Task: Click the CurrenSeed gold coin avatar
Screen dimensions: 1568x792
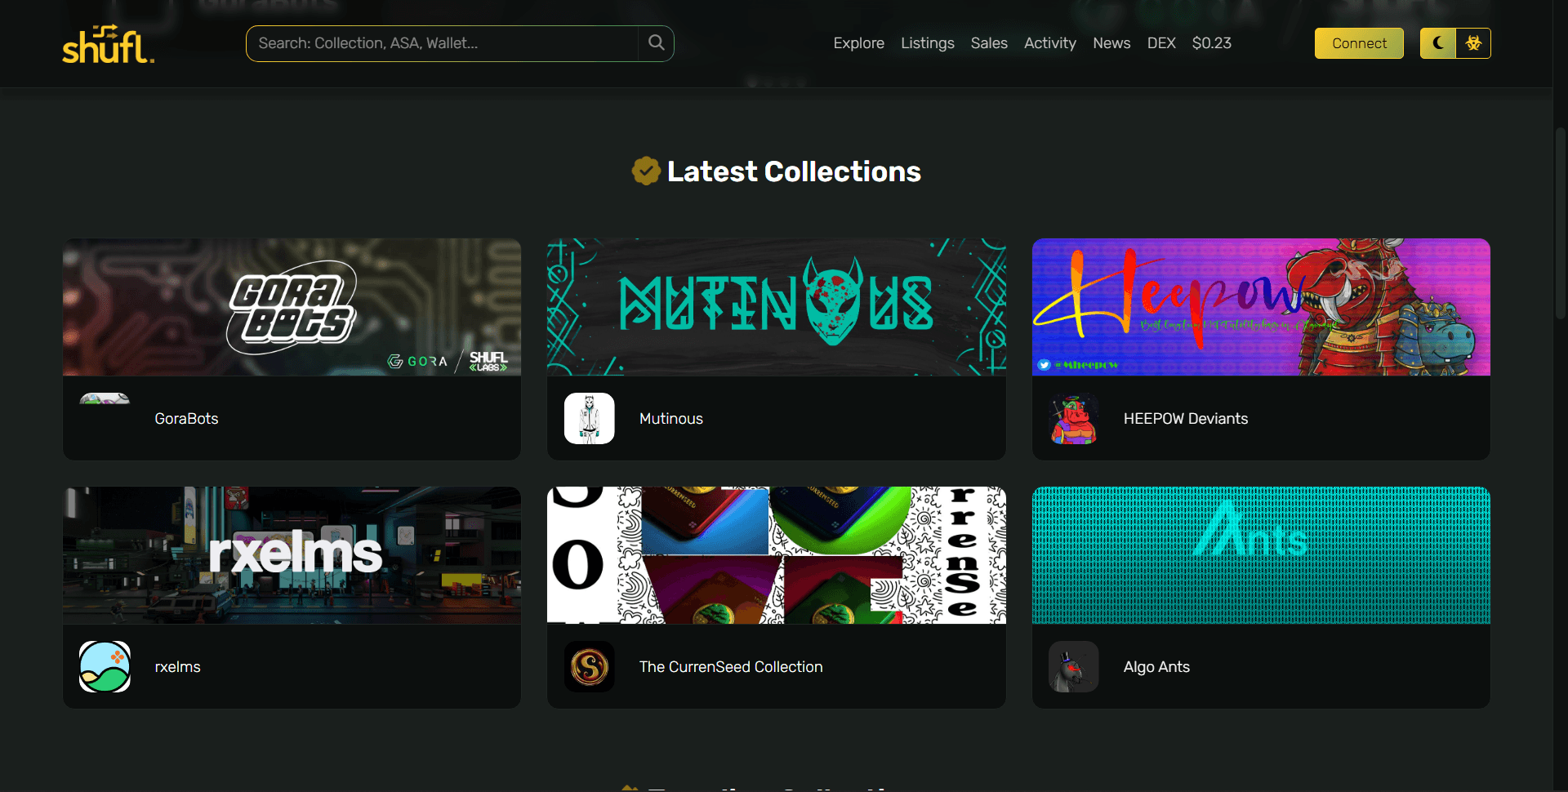Action: [589, 667]
